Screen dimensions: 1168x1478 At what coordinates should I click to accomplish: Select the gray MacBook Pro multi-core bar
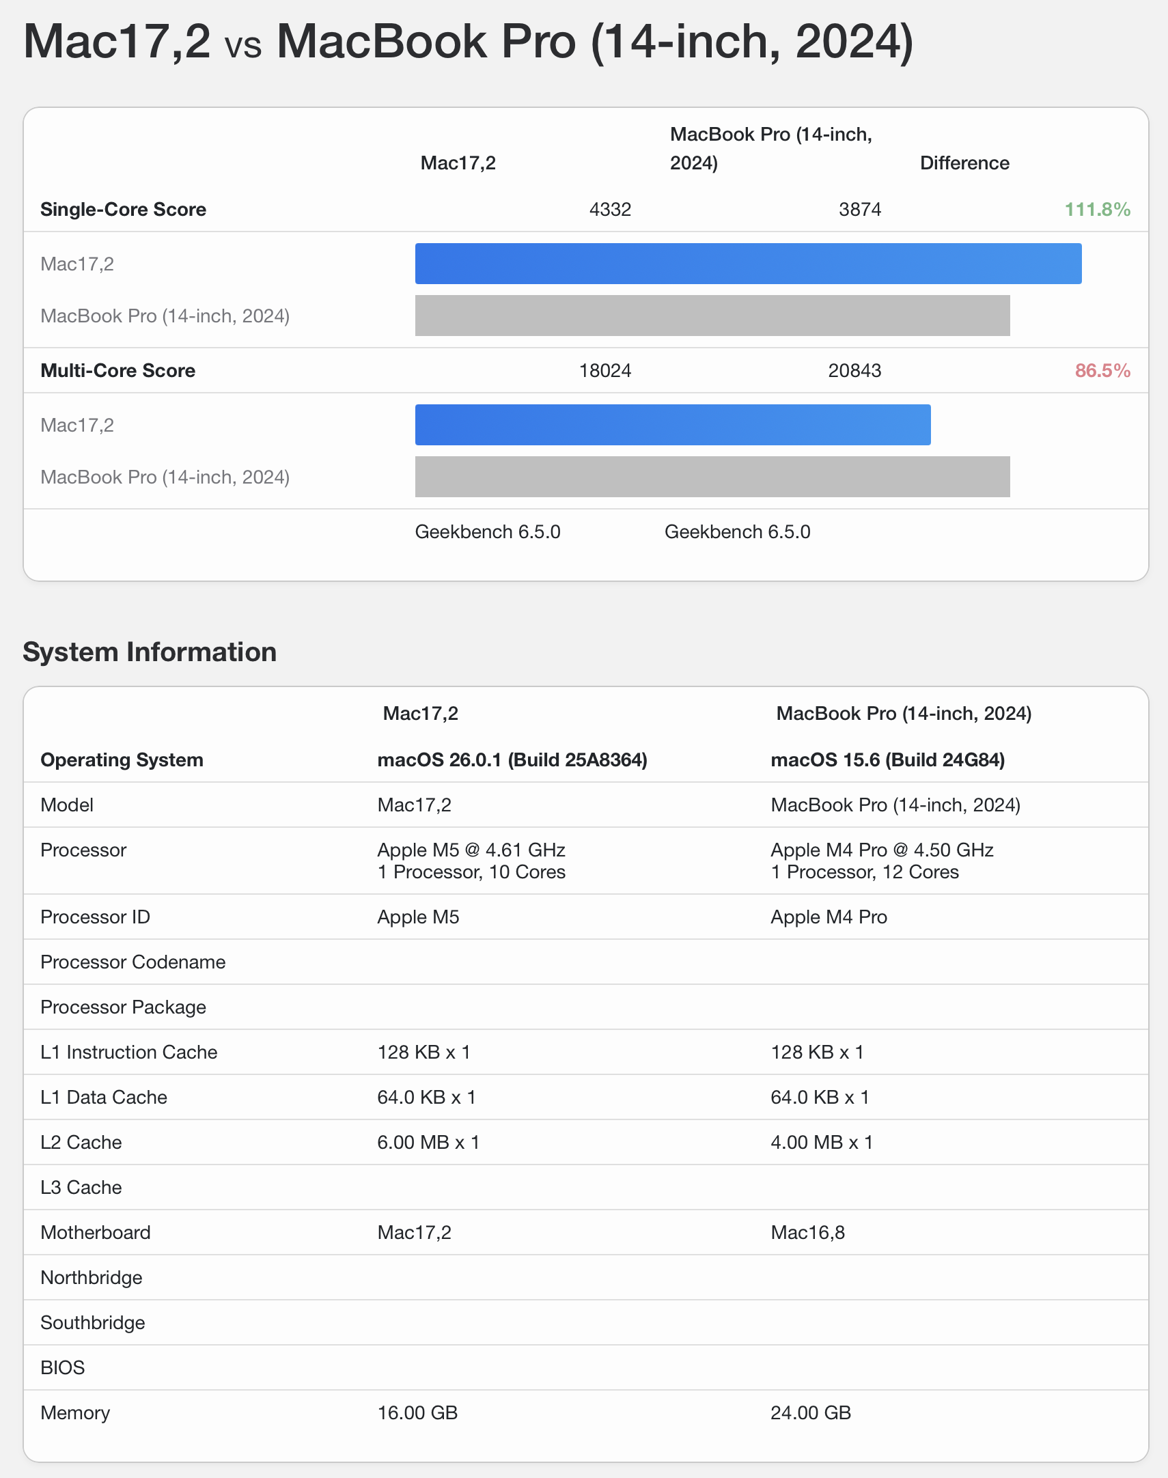[x=712, y=477]
